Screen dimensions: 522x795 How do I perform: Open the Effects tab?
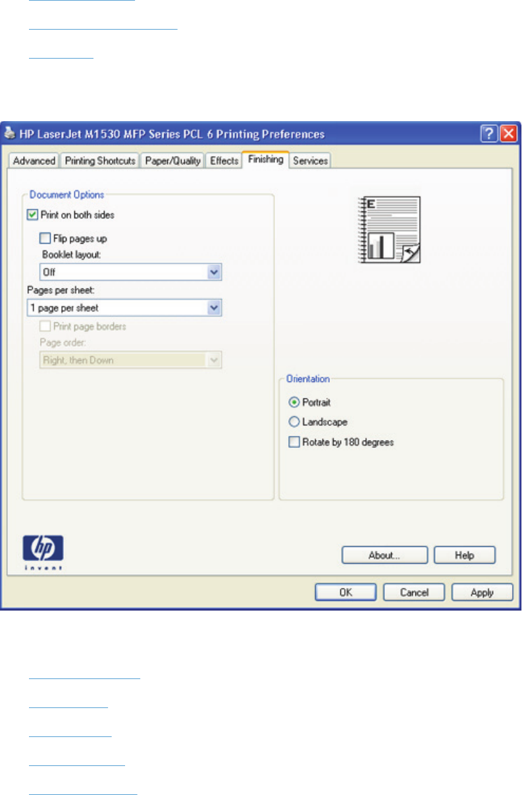(x=224, y=161)
